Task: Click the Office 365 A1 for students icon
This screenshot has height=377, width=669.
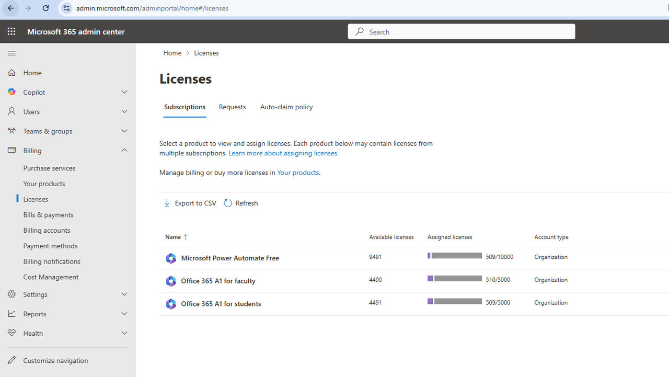Action: tap(171, 304)
